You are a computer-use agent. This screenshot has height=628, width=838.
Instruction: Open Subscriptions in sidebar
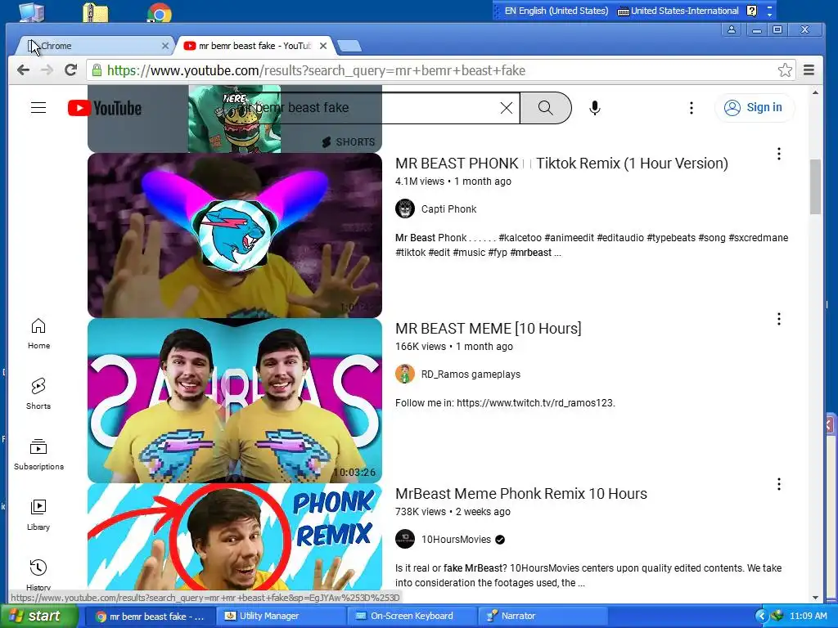38,455
